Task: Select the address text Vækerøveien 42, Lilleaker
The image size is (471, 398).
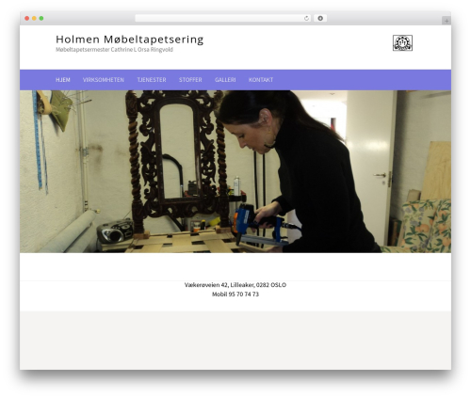Action: (219, 285)
